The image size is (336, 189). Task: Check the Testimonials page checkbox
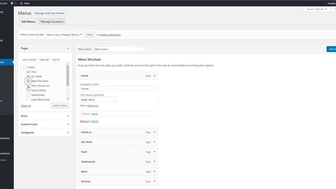pos(28,95)
